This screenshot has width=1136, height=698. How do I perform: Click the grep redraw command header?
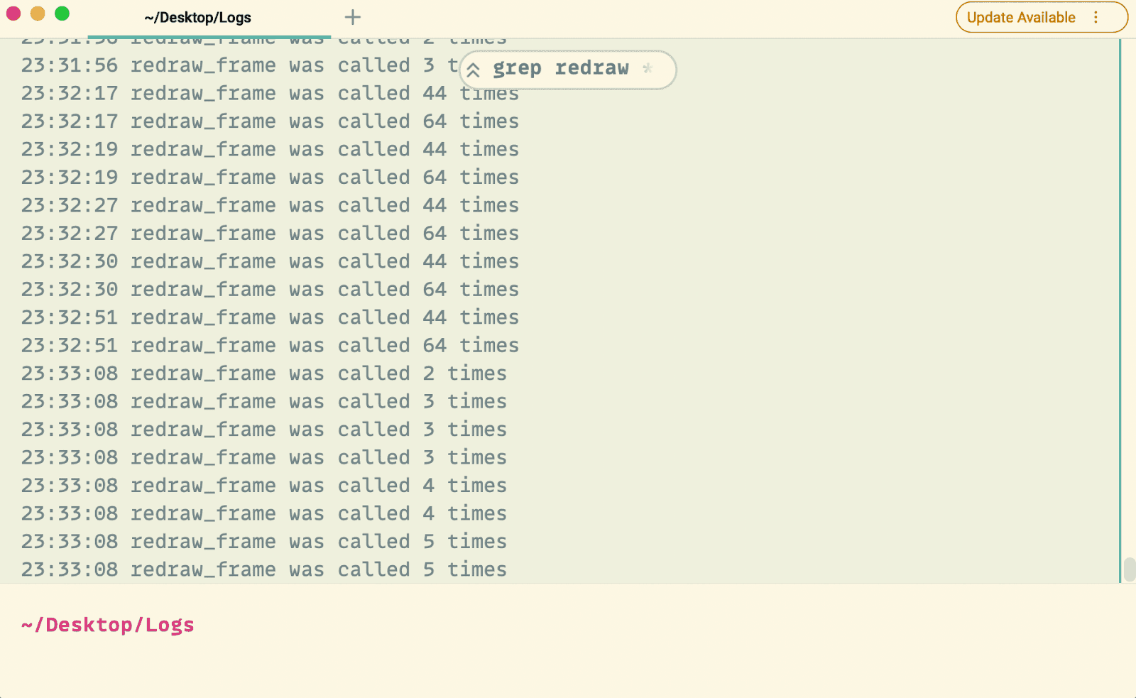click(x=560, y=69)
